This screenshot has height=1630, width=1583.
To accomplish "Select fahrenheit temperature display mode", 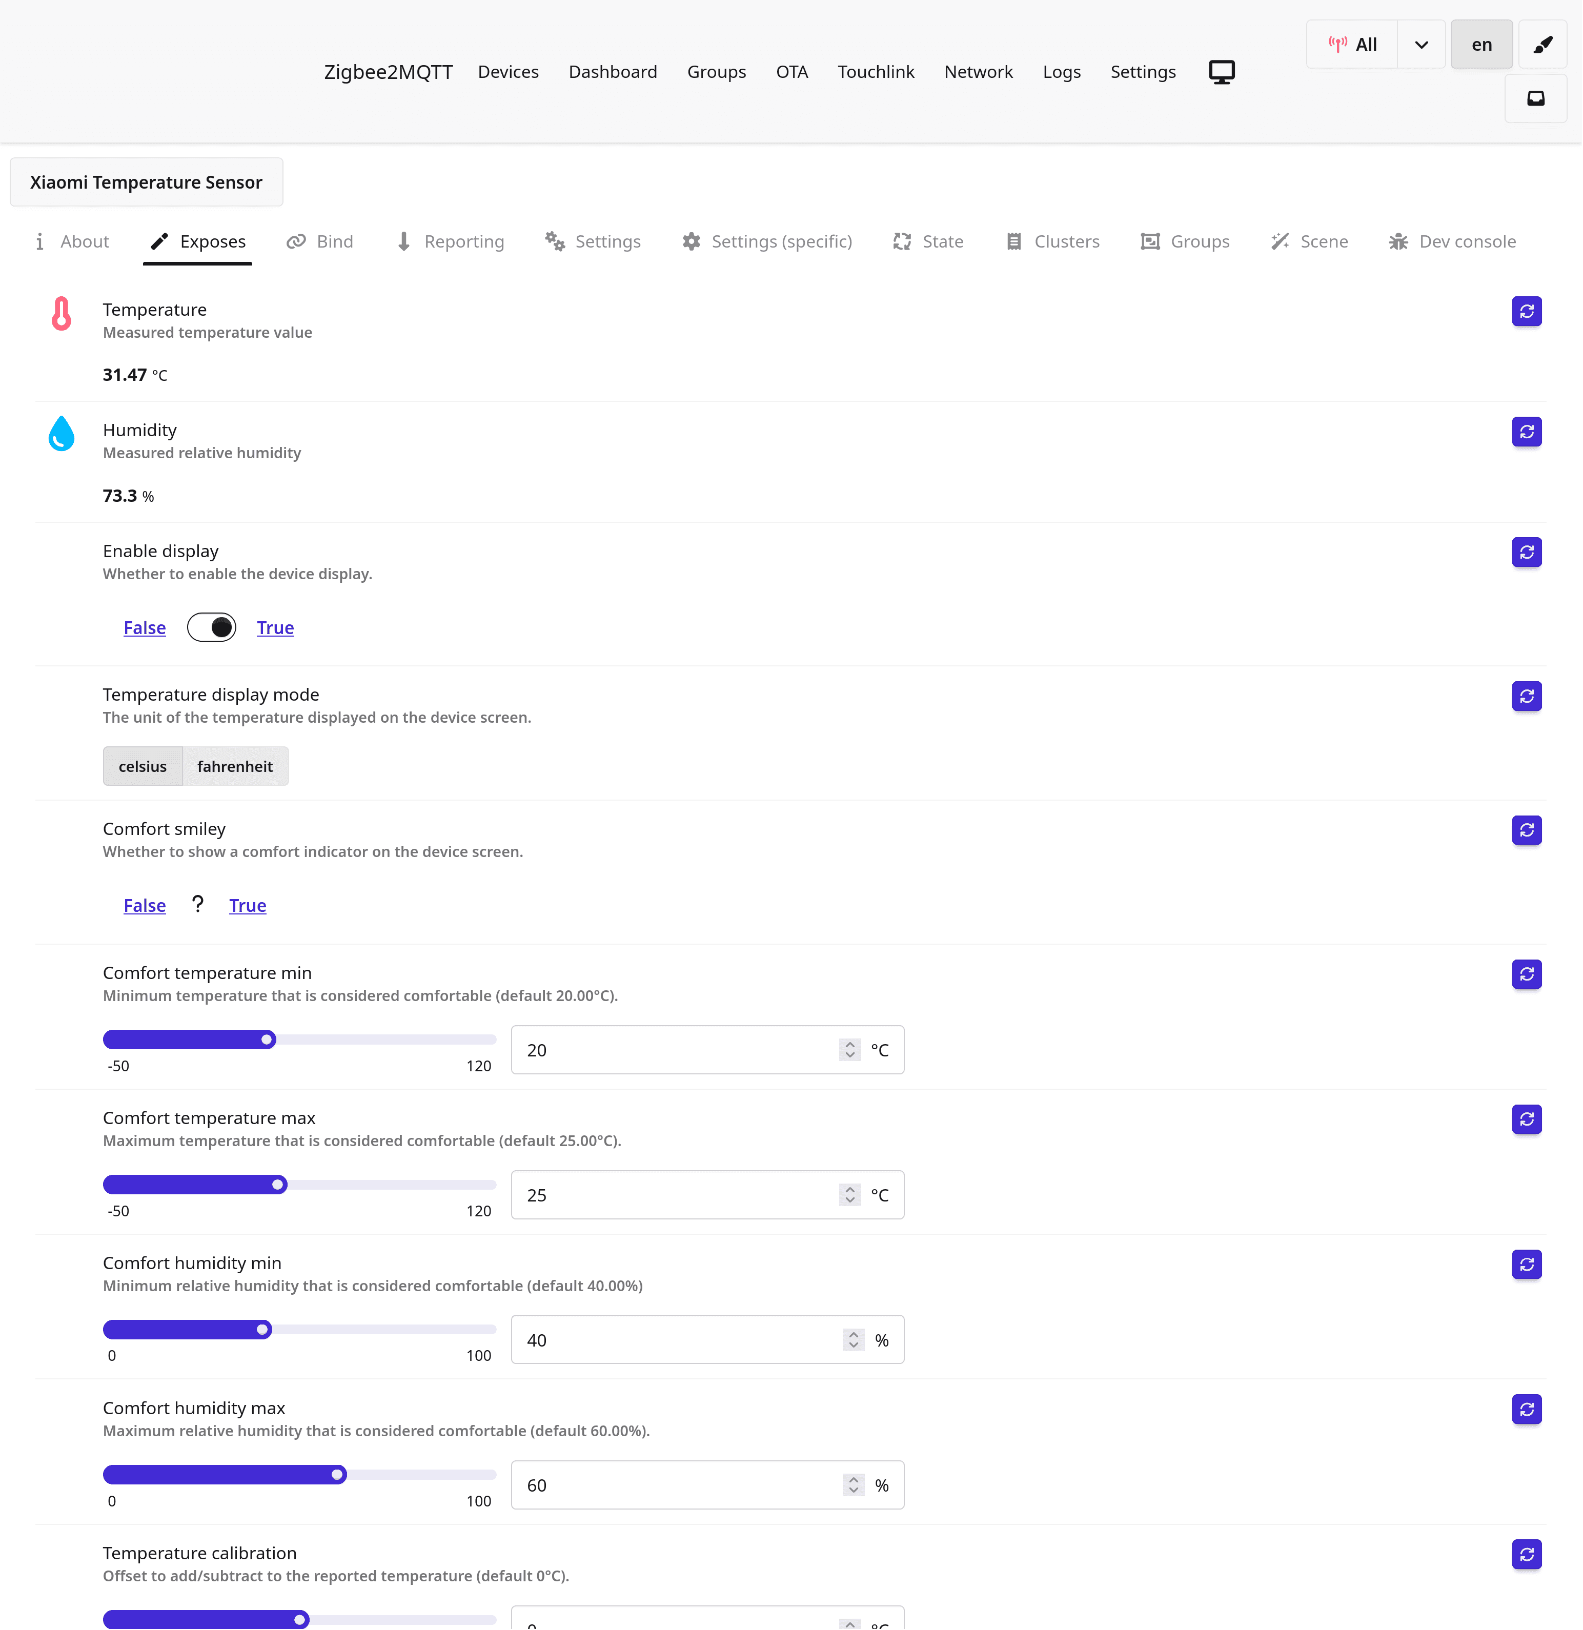I will click(x=235, y=766).
